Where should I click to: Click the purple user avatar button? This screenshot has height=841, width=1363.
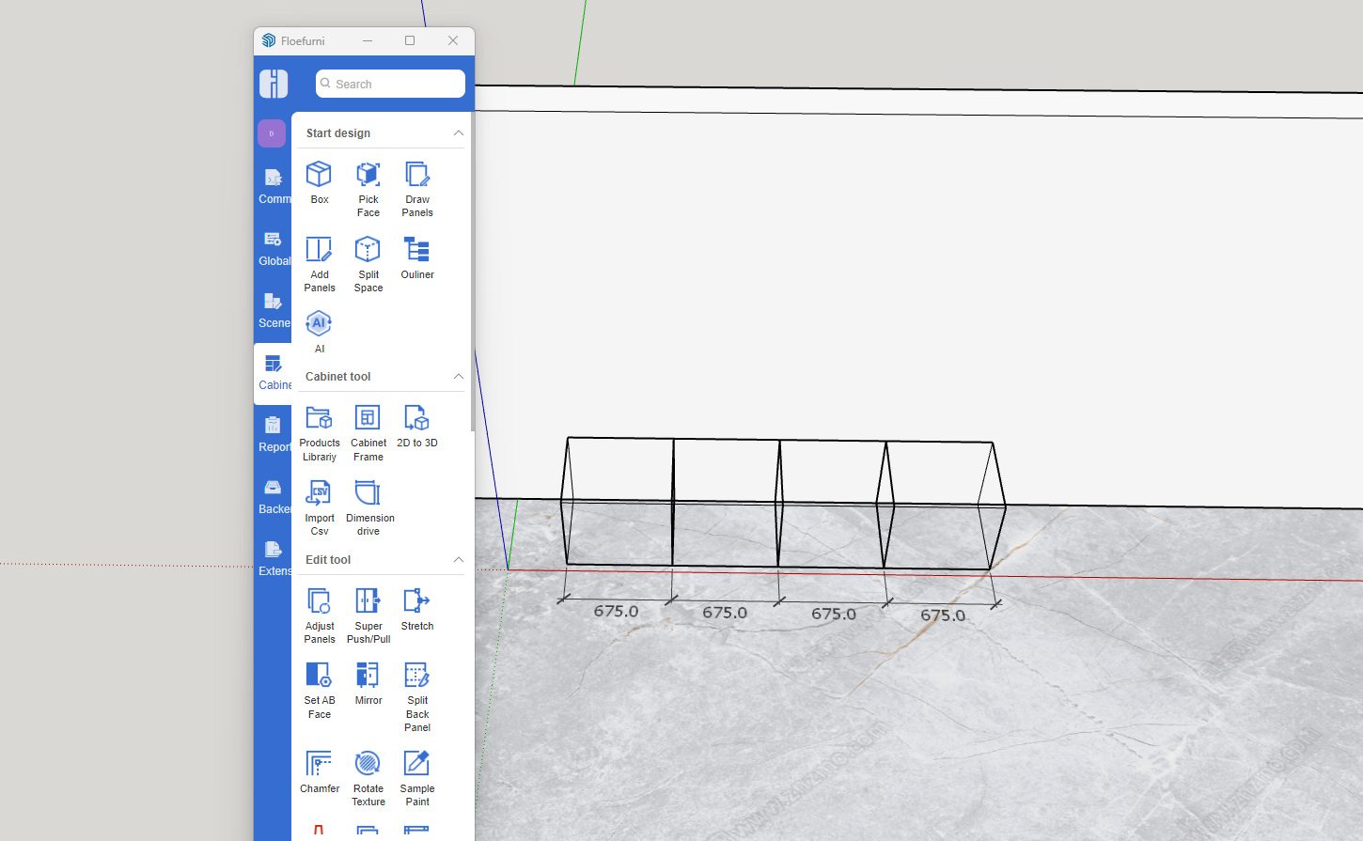coord(272,133)
